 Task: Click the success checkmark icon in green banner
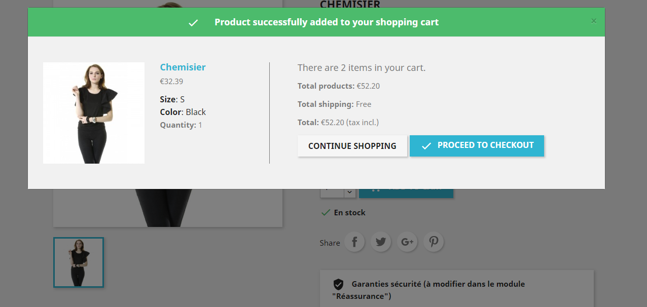193,23
